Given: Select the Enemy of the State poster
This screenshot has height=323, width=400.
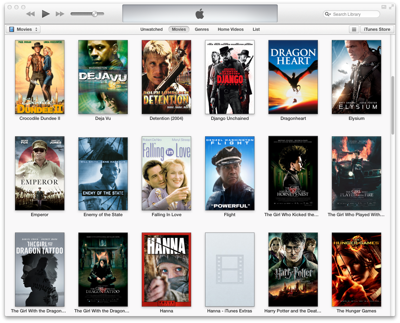Looking at the screenshot, I should click(103, 174).
